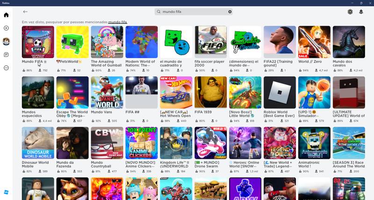Click the 'World // Zero' title text

(310, 62)
